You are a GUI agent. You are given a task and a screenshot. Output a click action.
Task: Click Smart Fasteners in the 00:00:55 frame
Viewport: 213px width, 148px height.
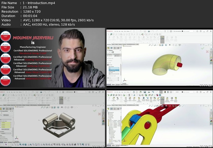[130, 99]
